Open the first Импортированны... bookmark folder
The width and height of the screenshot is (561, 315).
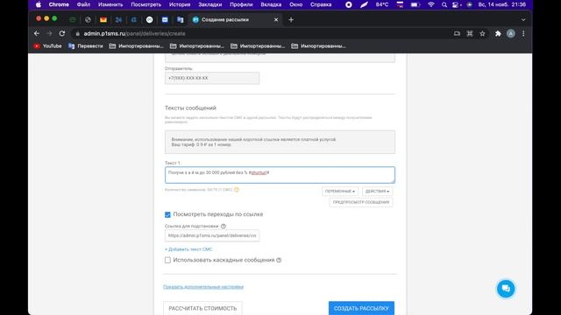click(137, 46)
